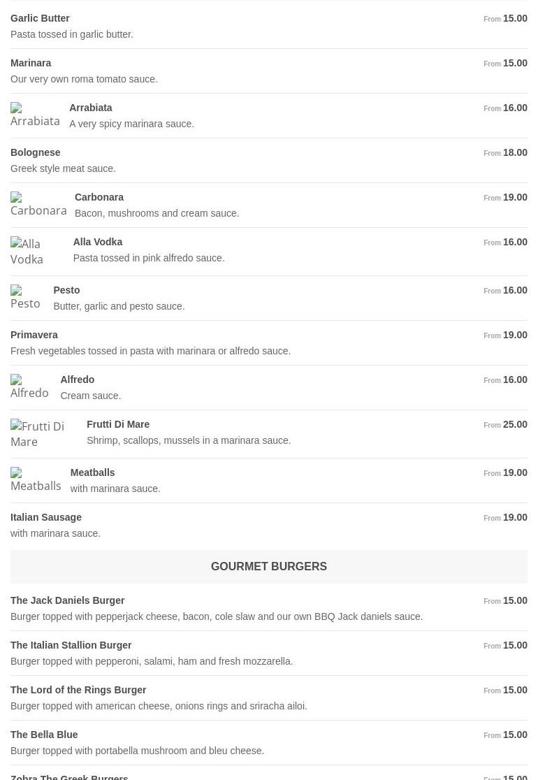
Task: Open The Italian Stallion Burger item
Action: (x=71, y=645)
